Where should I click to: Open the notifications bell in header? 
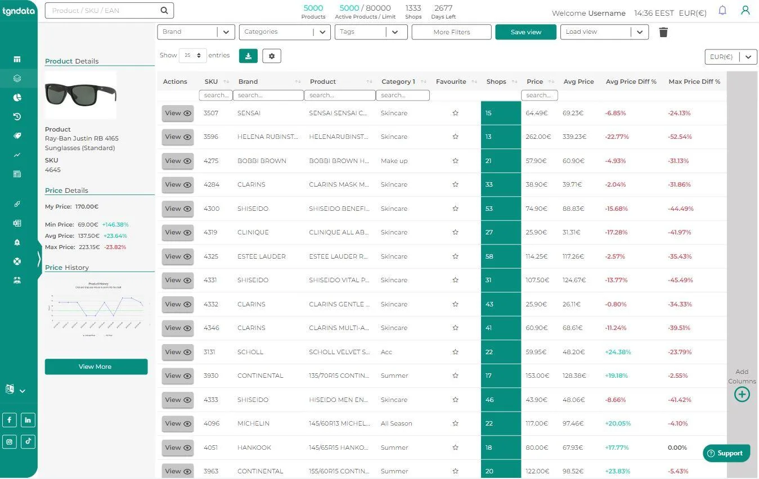pyautogui.click(x=722, y=10)
